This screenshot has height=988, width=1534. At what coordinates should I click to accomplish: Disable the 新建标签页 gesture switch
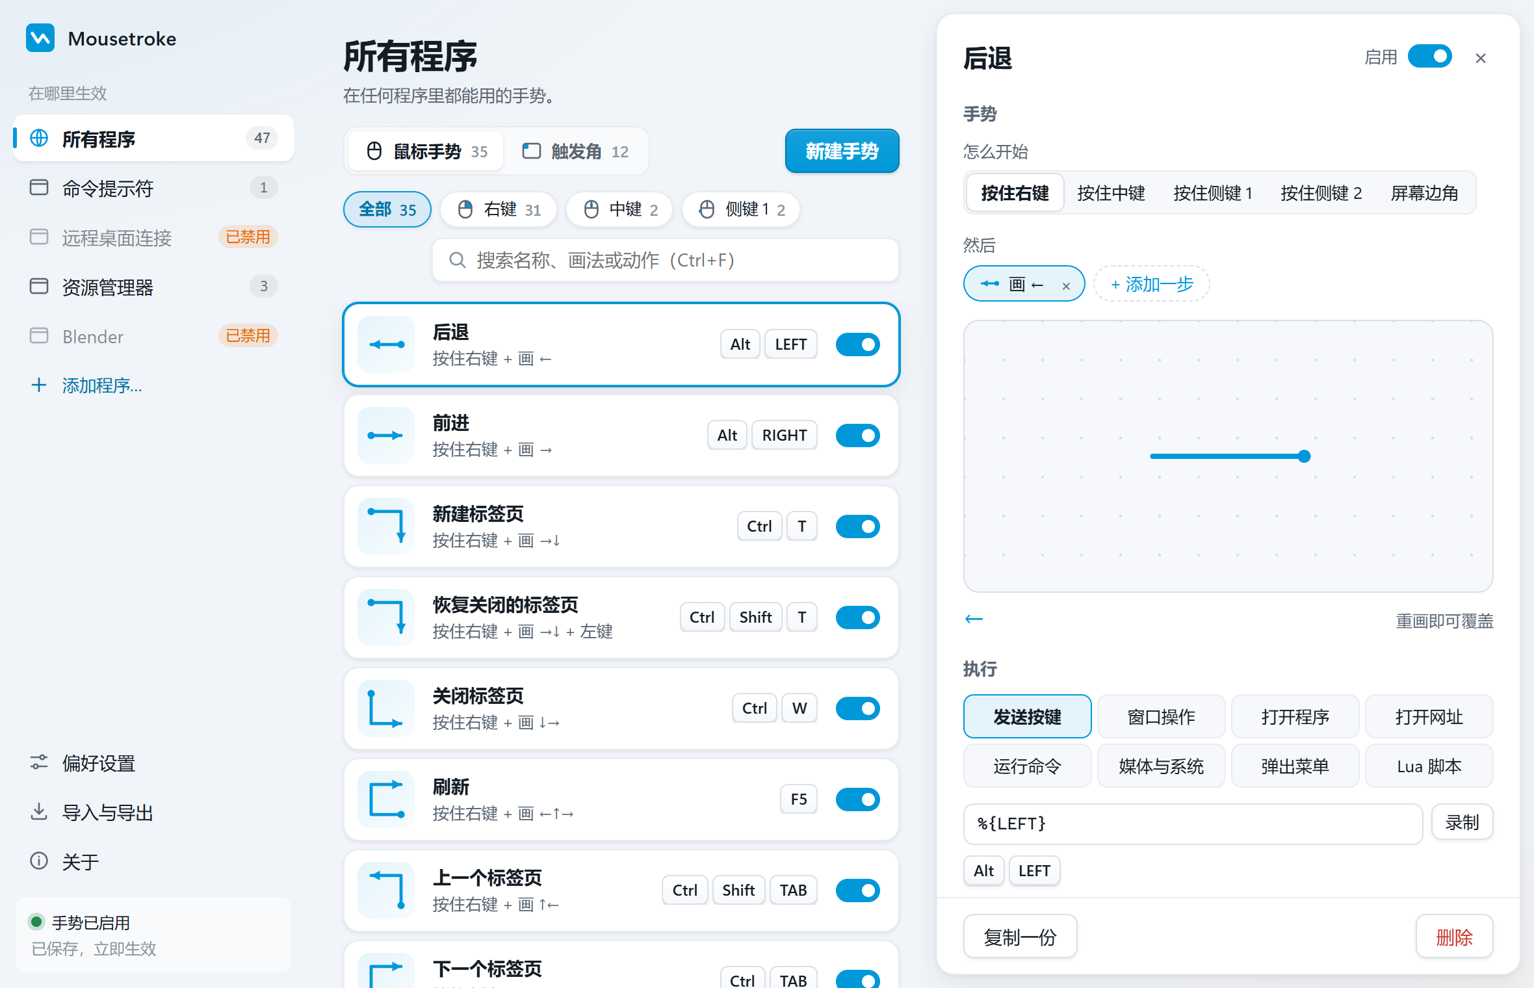pos(858,526)
